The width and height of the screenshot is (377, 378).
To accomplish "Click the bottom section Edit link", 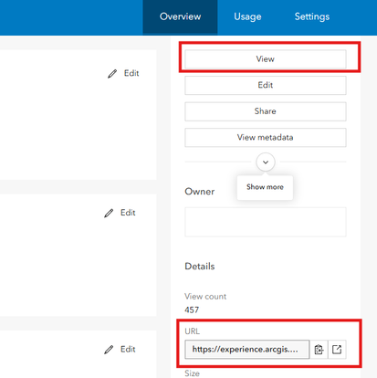I will pos(128,350).
